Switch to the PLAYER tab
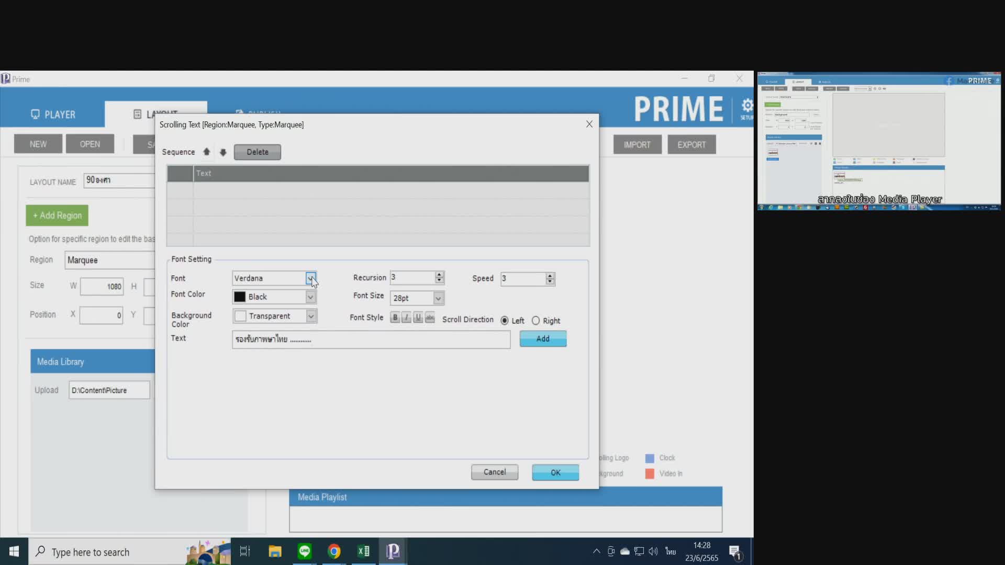Screen dimensions: 1005x565 pyautogui.click(x=53, y=115)
